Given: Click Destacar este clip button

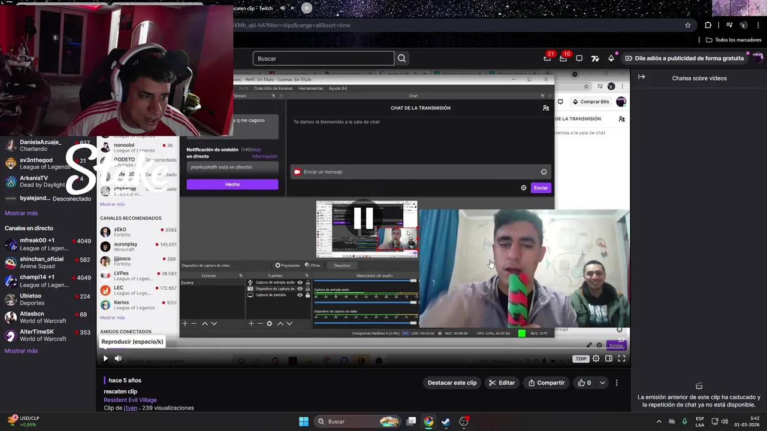Looking at the screenshot, I should coord(452,383).
